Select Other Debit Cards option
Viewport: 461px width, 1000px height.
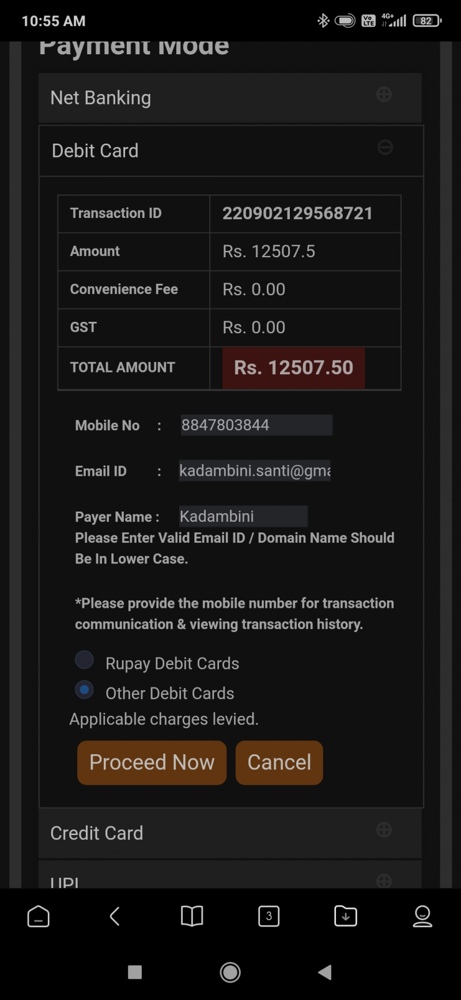pos(85,690)
